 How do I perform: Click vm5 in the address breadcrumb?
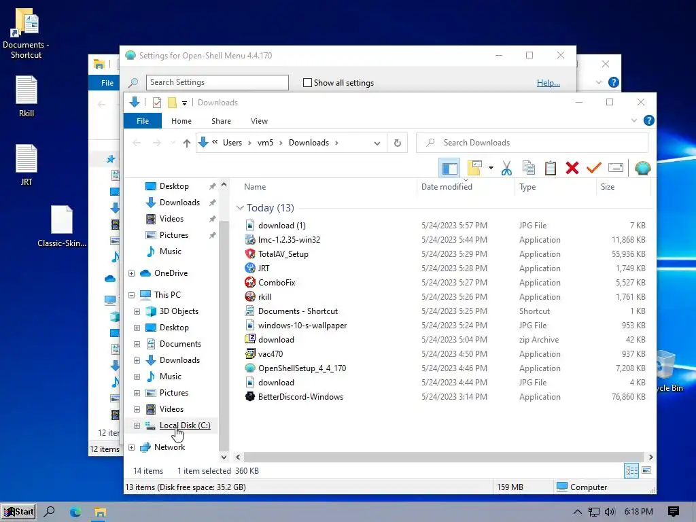tap(265, 143)
